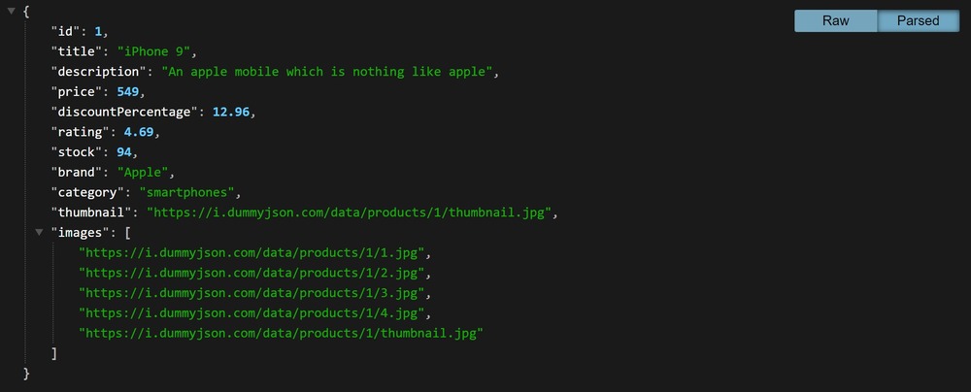Switch to the Raw view
The height and width of the screenshot is (392, 971).
coord(836,20)
